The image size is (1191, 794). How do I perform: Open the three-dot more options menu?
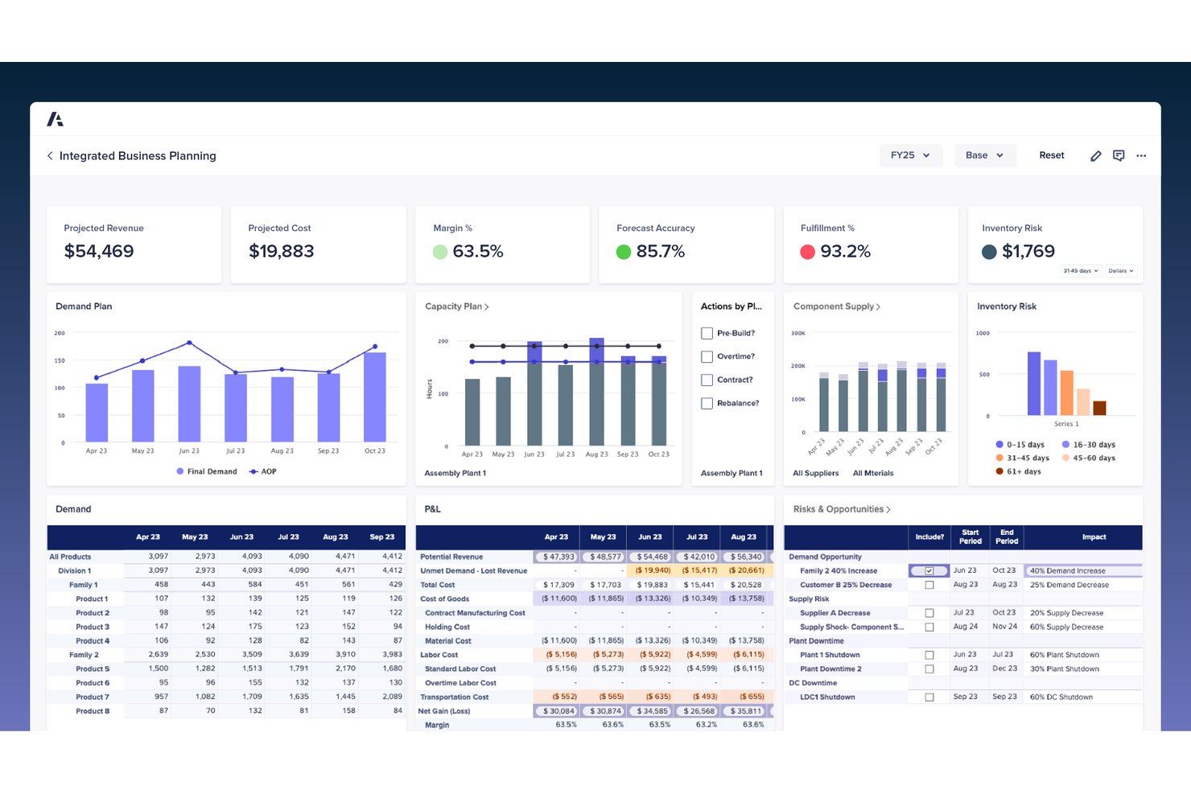coord(1141,156)
